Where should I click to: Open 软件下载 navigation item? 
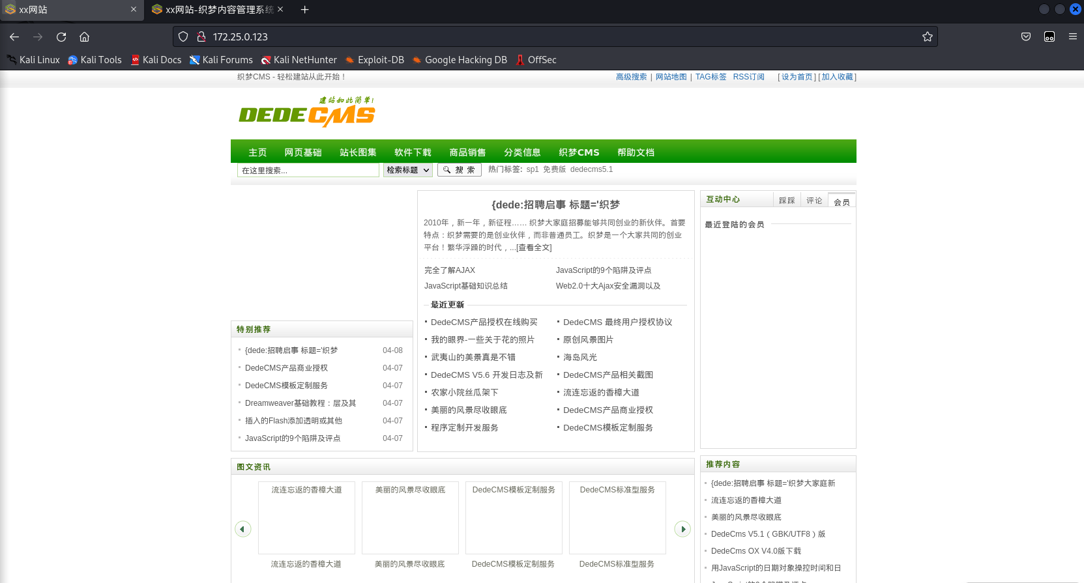point(413,152)
